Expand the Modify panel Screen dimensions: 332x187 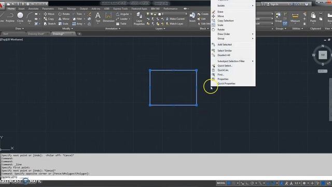67,29
